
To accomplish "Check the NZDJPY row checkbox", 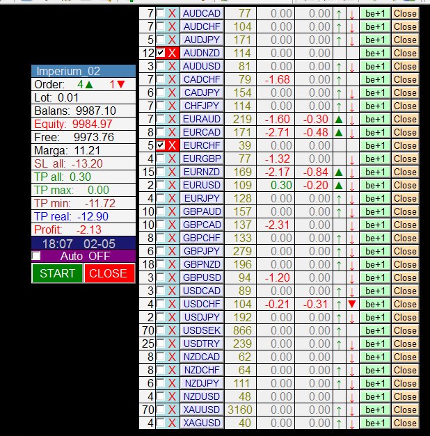I will pyautogui.click(x=161, y=383).
